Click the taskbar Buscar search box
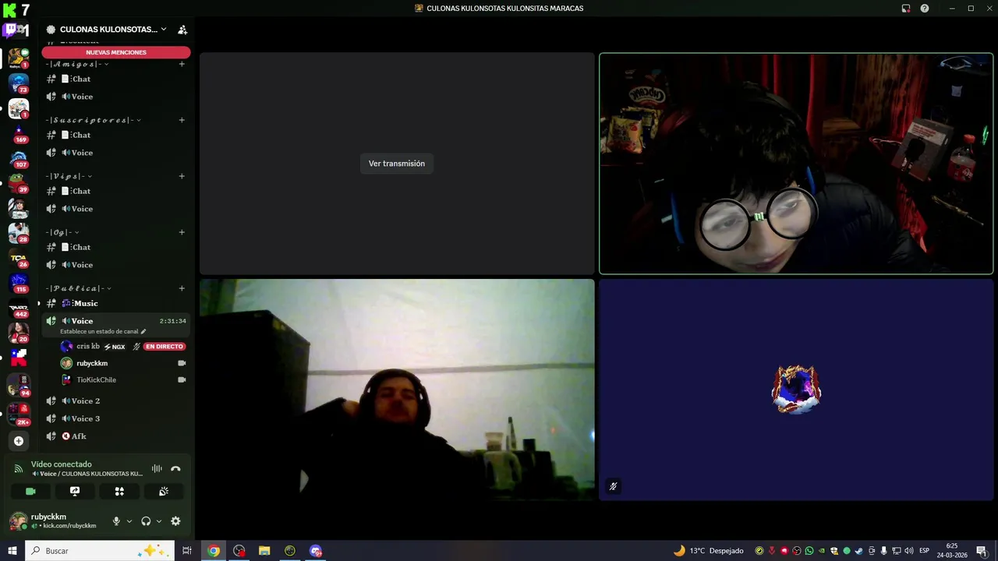This screenshot has width=998, height=561. (x=101, y=551)
